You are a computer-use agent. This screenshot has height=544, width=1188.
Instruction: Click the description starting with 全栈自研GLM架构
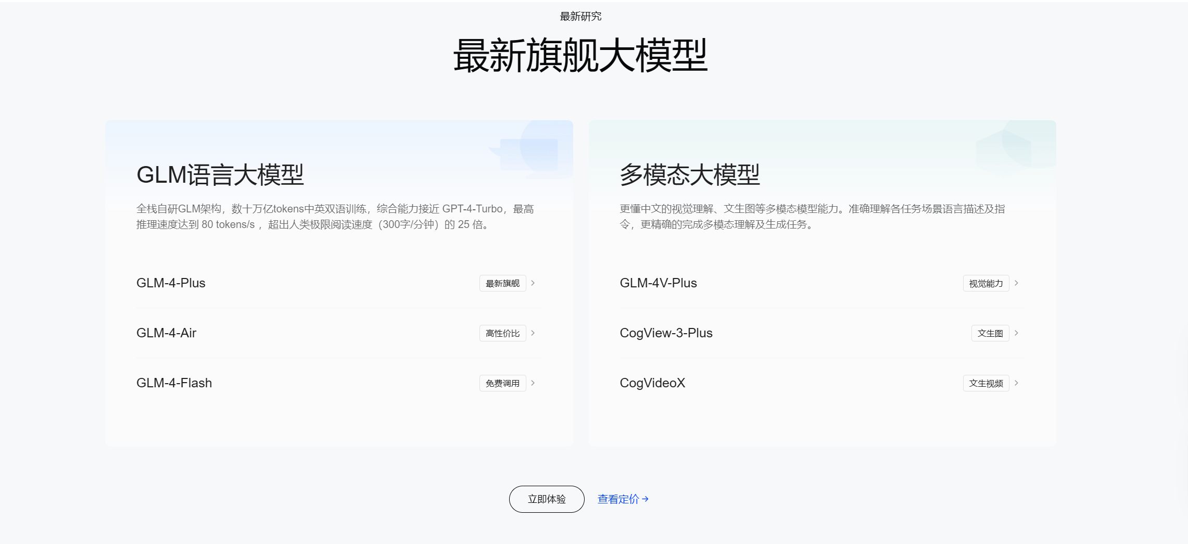335,217
